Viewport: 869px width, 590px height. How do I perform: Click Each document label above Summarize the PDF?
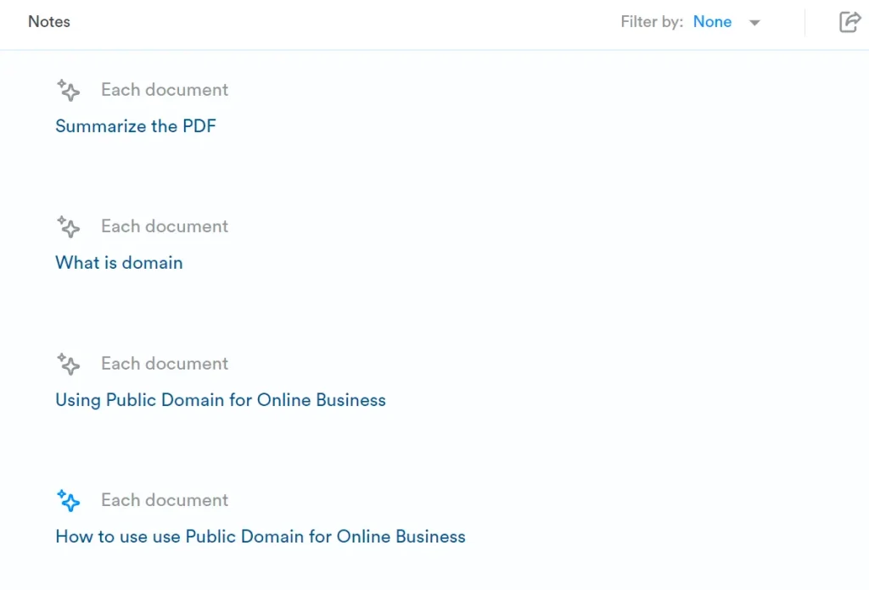click(x=165, y=90)
